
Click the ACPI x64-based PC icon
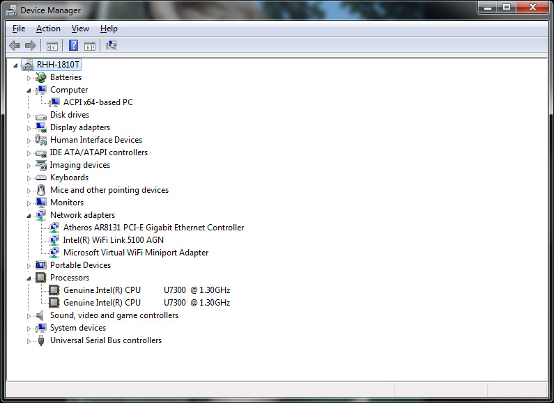point(54,102)
